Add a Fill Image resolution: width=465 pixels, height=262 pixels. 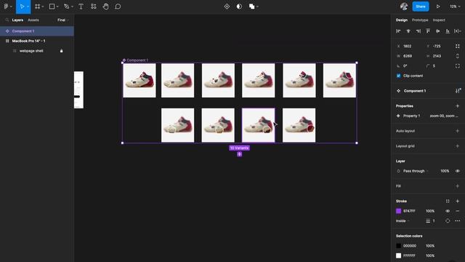pyautogui.click(x=457, y=186)
